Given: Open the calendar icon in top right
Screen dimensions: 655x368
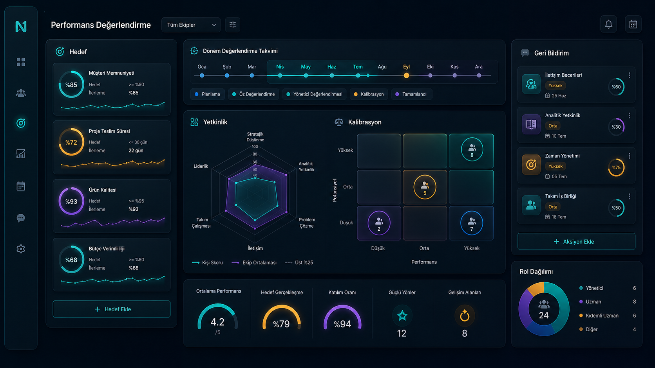Looking at the screenshot, I should pyautogui.click(x=633, y=24).
